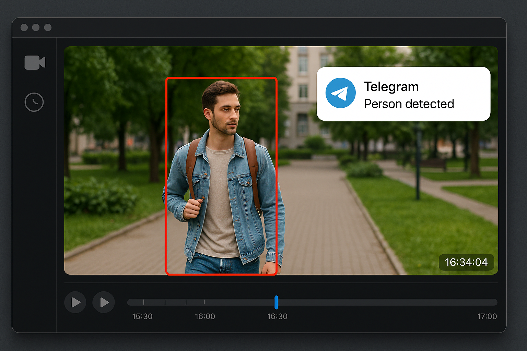
Task: Open the history clock icon in sidebar
Action: 34,102
